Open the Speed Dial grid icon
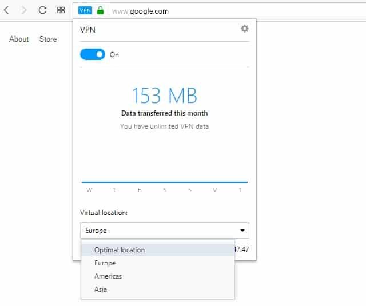The height and width of the screenshot is (306, 366). 61,10
